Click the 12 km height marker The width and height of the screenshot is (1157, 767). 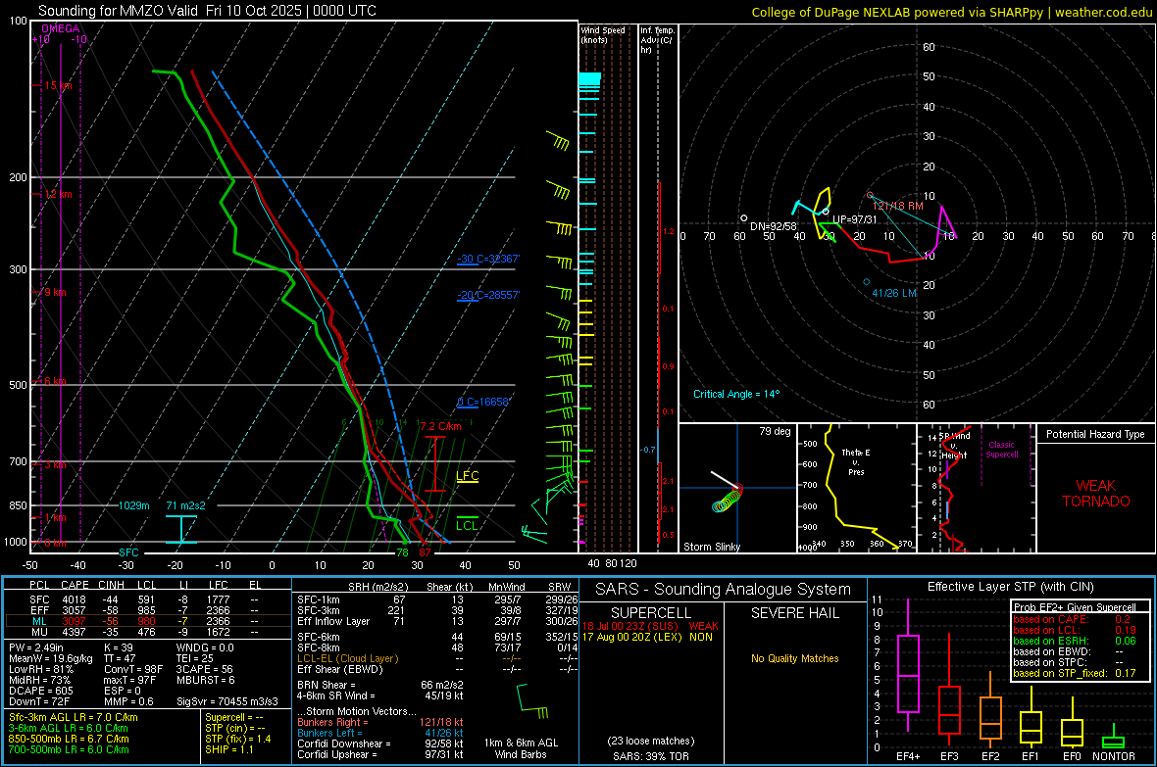tap(58, 194)
